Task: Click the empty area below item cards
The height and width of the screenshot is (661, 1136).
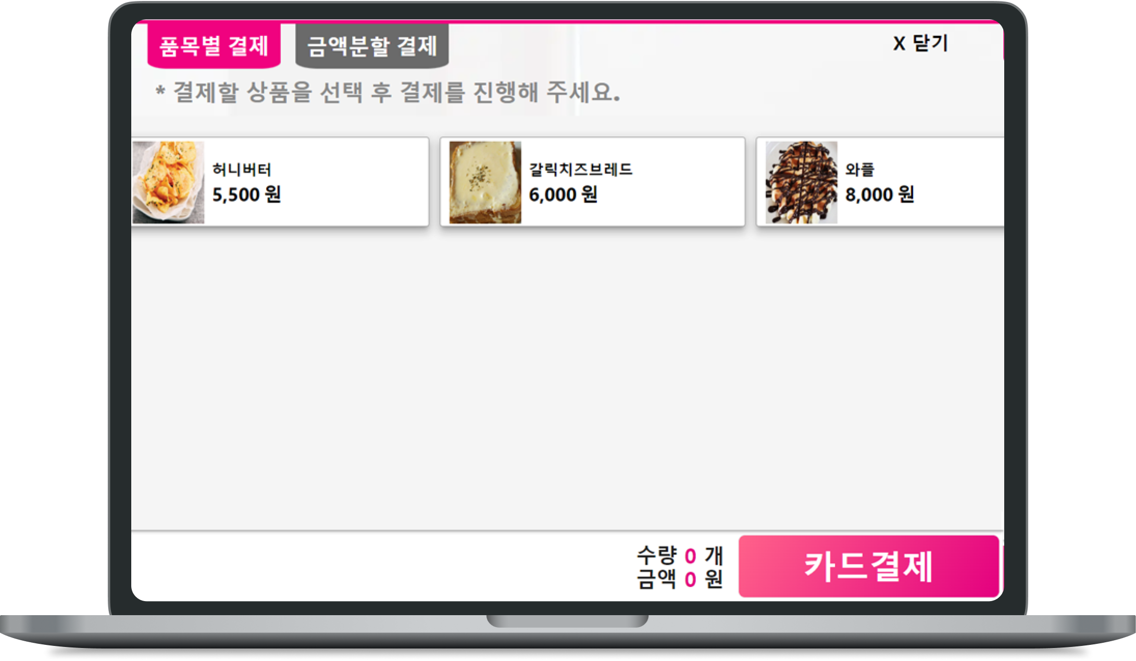Action: click(567, 378)
